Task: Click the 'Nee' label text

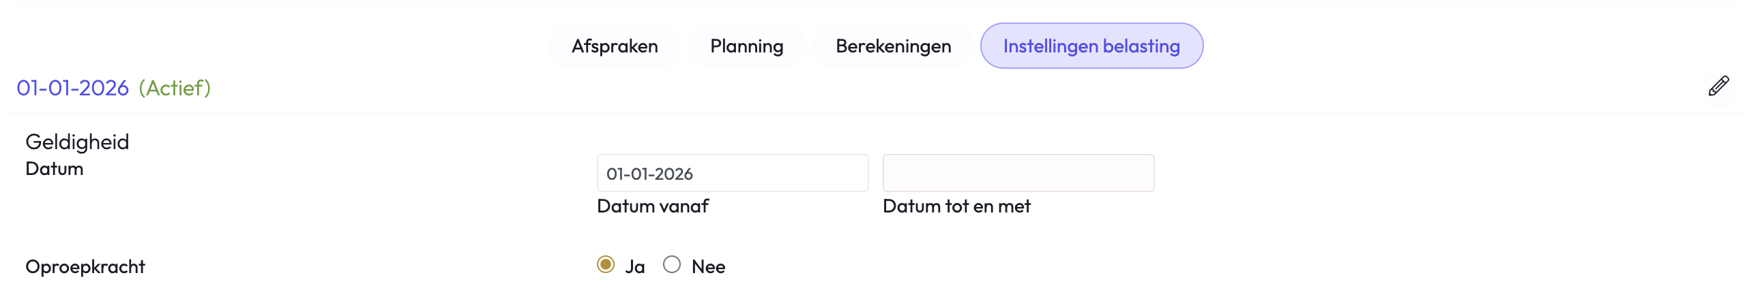Action: 708,267
